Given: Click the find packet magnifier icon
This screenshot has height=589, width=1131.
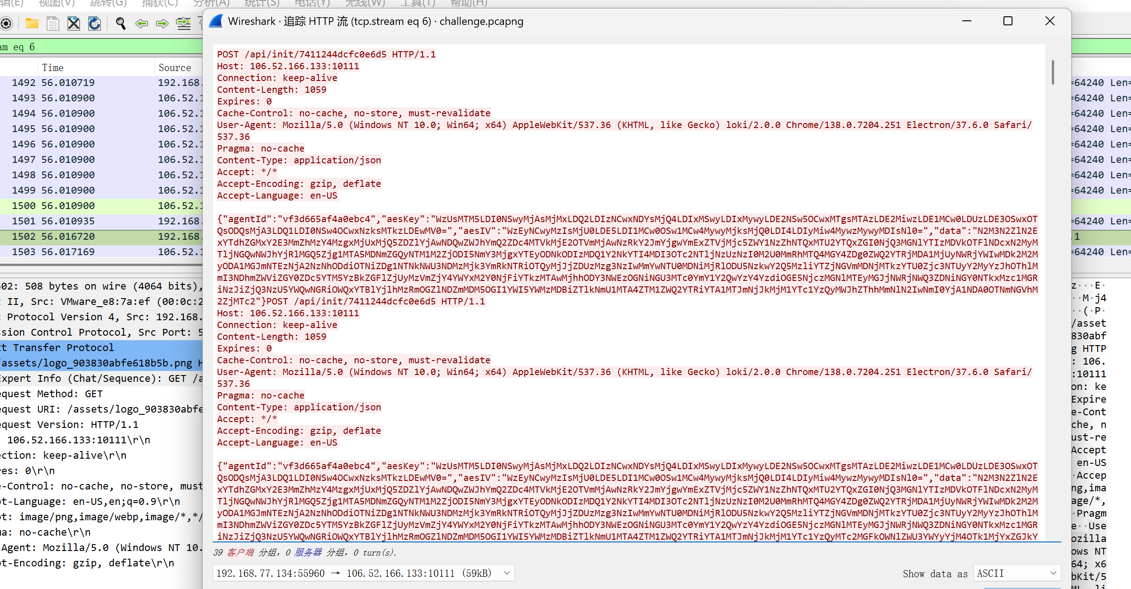Looking at the screenshot, I should (x=120, y=23).
